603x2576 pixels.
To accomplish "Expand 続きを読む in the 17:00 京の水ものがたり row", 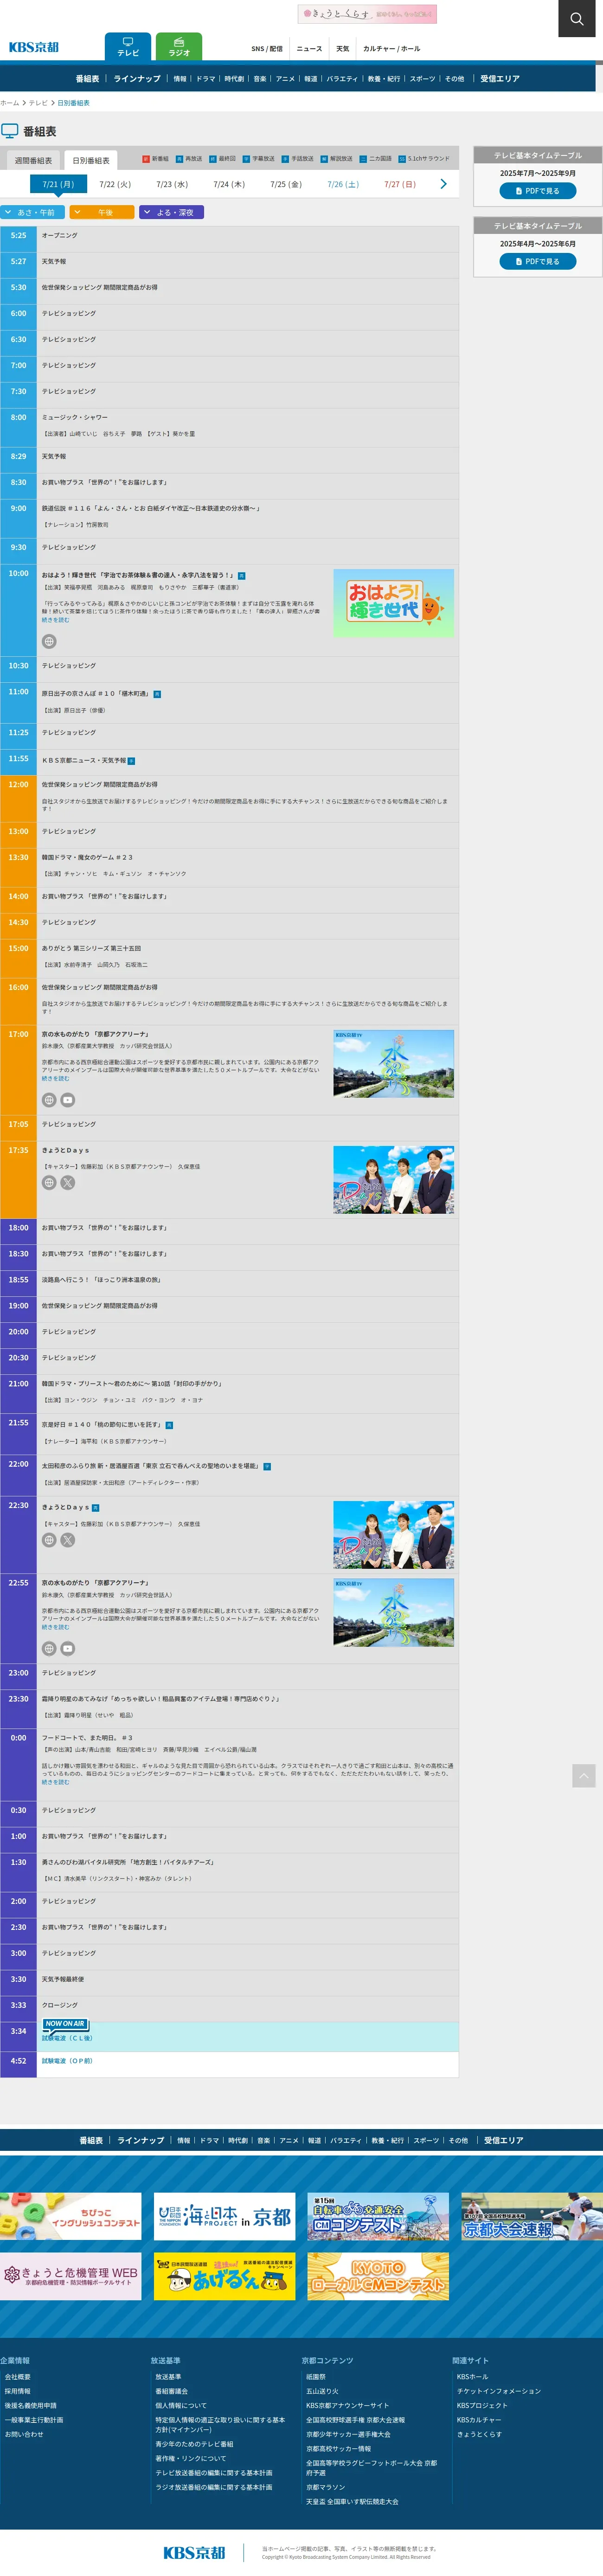I will pyautogui.click(x=55, y=1078).
